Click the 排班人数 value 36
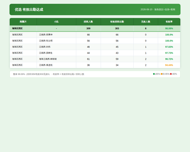Image resolution: width=190 pixels, height=152 pixels. tap(89, 65)
